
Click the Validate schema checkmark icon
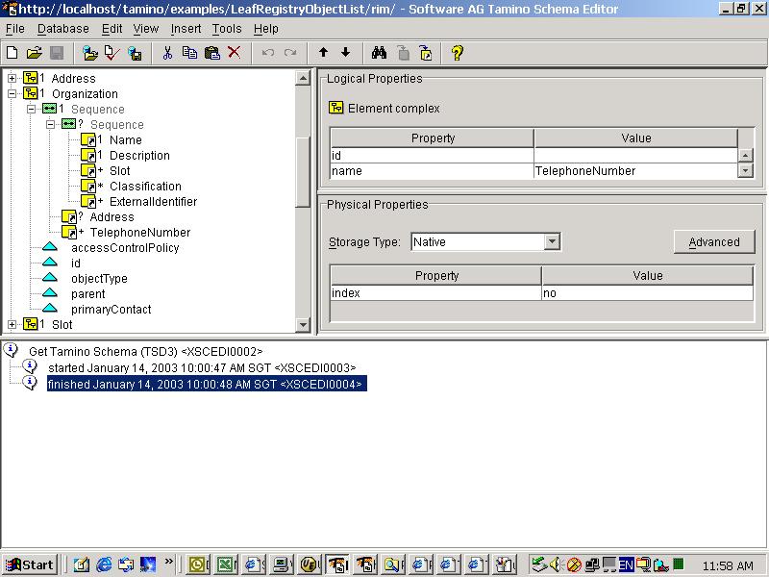tap(112, 53)
